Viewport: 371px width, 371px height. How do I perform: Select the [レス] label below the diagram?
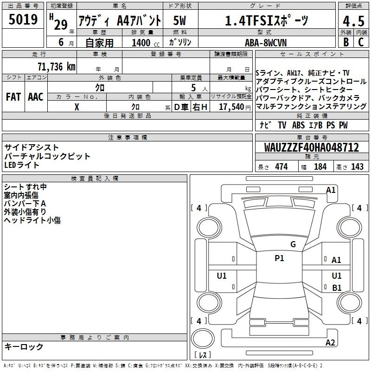tap(203, 356)
